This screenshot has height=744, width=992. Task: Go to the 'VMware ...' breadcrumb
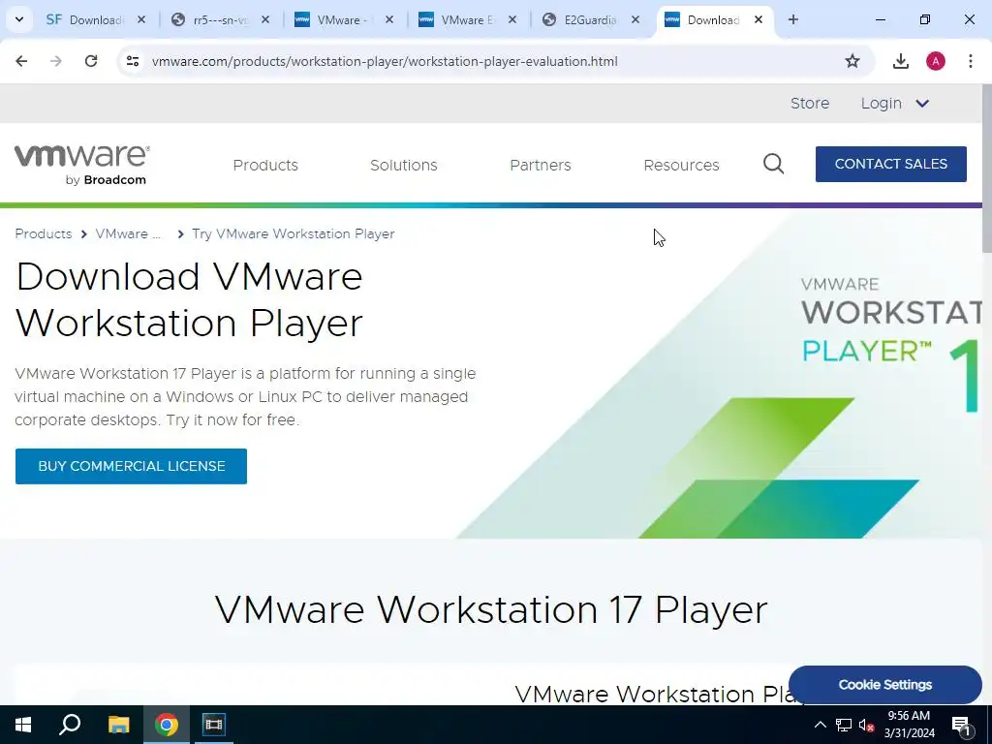[128, 234]
